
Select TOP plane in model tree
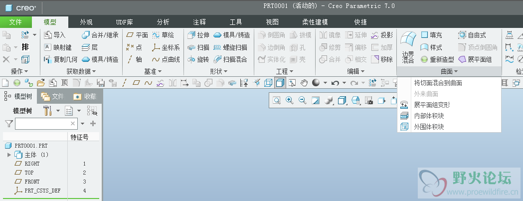coord(29,173)
